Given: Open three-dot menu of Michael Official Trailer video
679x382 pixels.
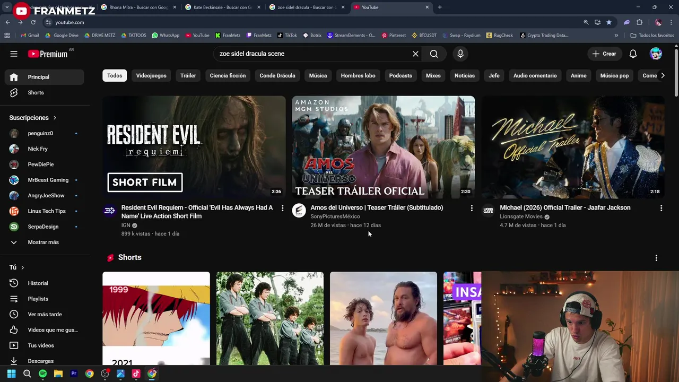Looking at the screenshot, I should 661,208.
